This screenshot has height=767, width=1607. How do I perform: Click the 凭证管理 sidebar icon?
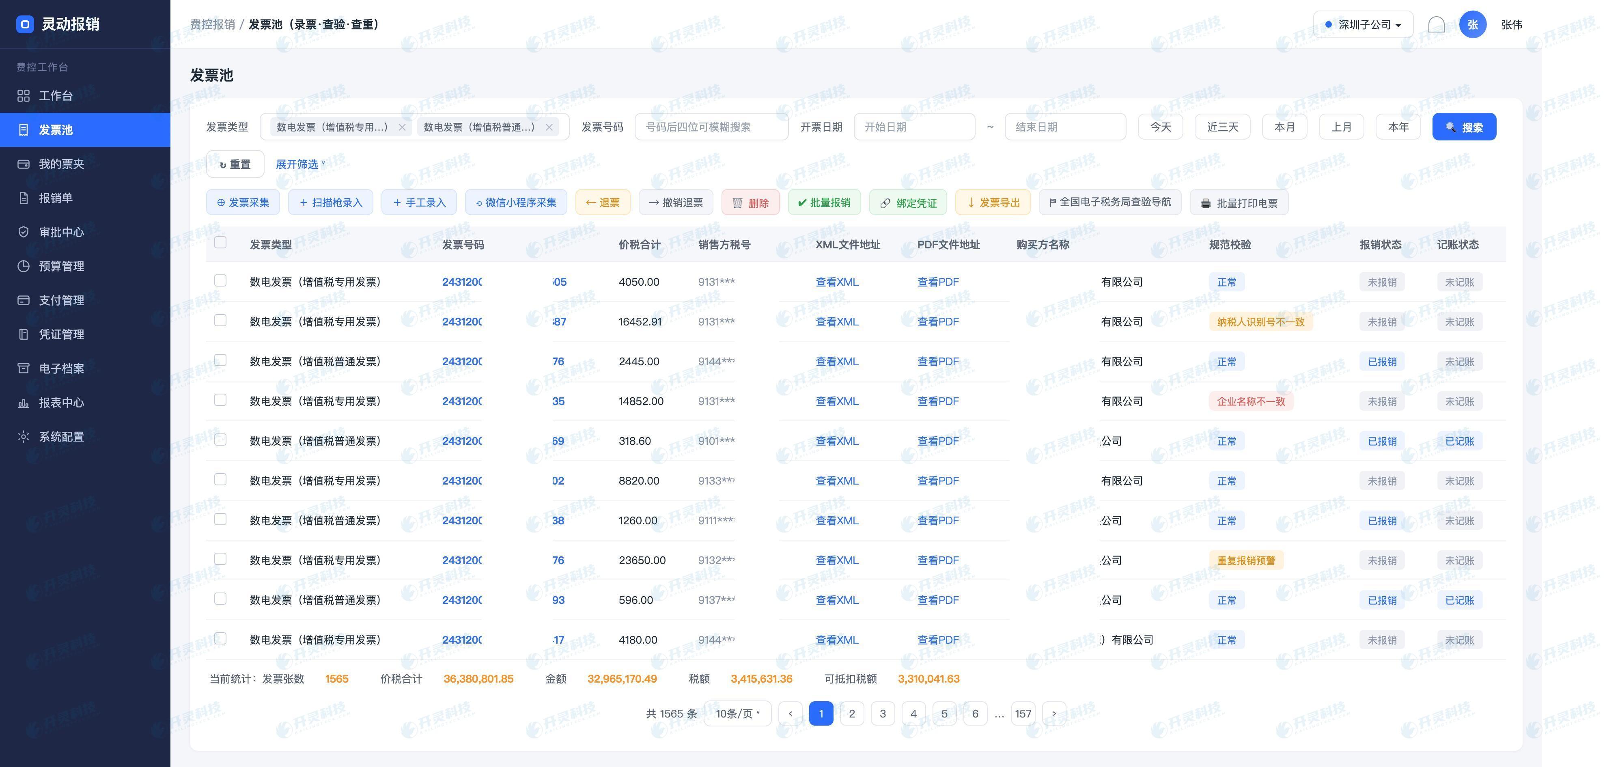point(24,334)
